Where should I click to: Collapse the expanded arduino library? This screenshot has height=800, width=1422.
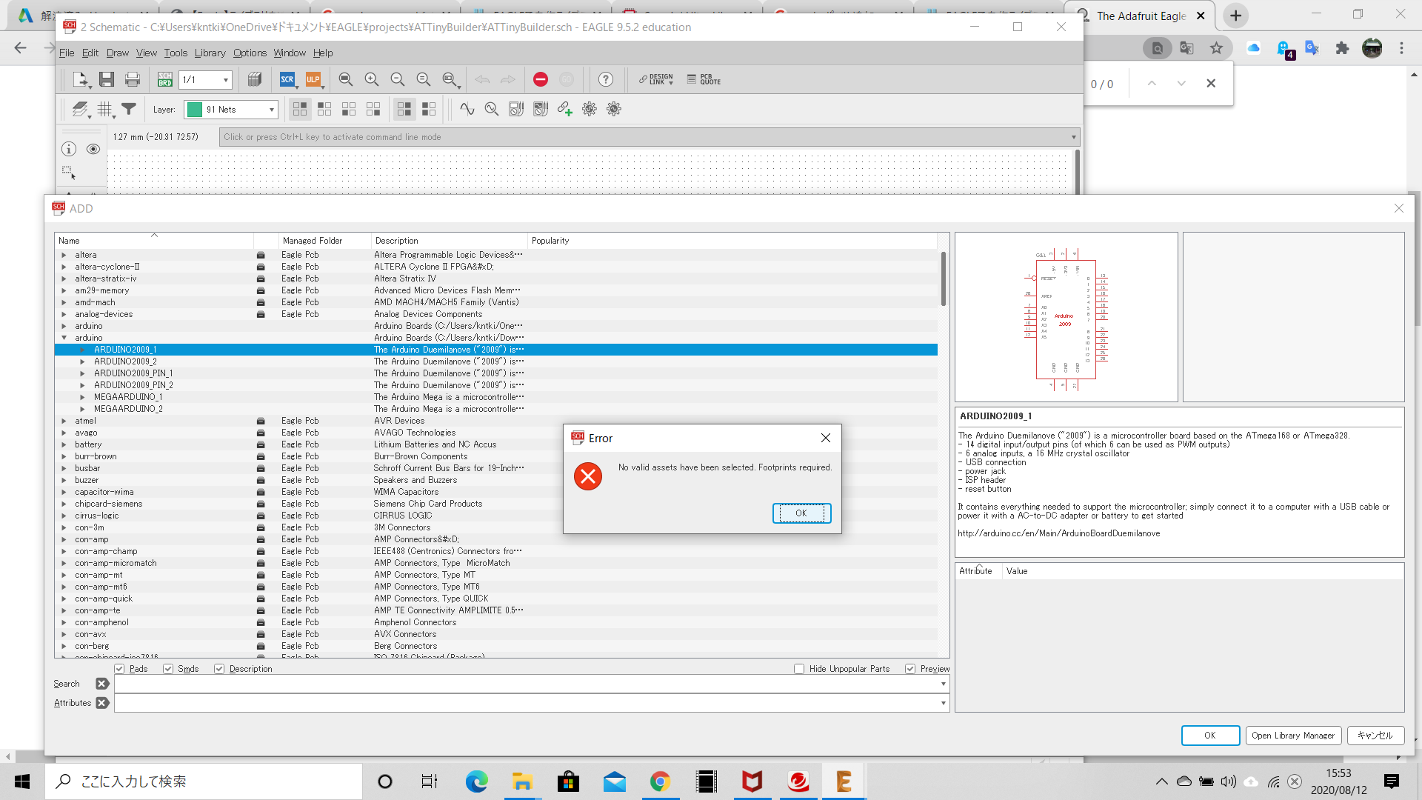click(64, 338)
